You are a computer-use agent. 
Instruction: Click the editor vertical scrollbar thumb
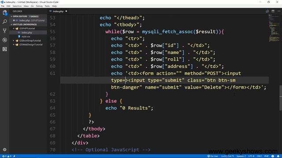(x=281, y=98)
